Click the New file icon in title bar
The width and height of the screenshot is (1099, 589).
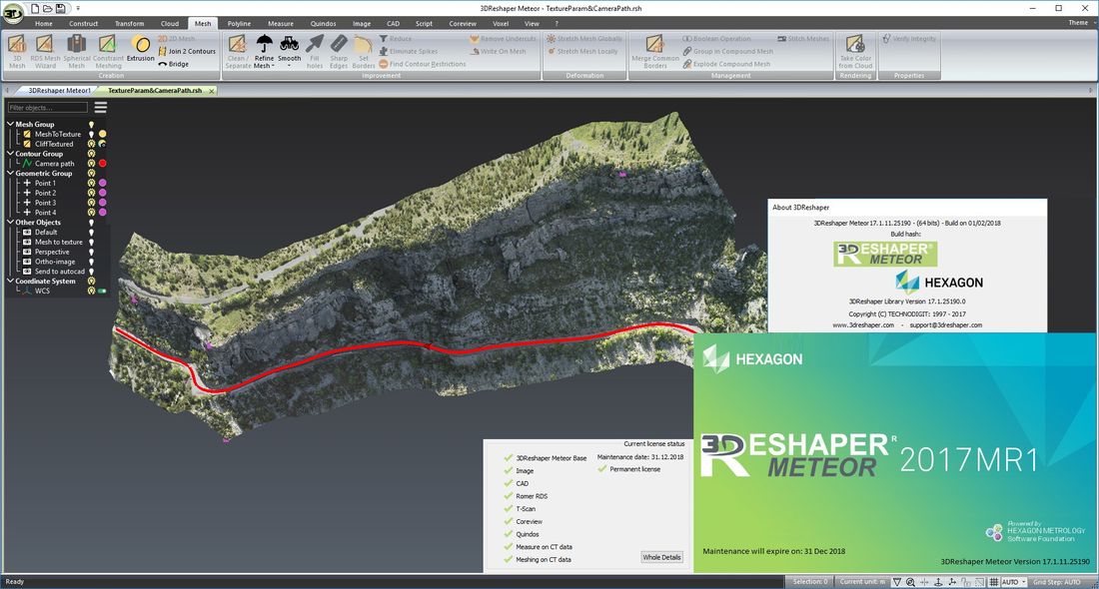coord(34,8)
